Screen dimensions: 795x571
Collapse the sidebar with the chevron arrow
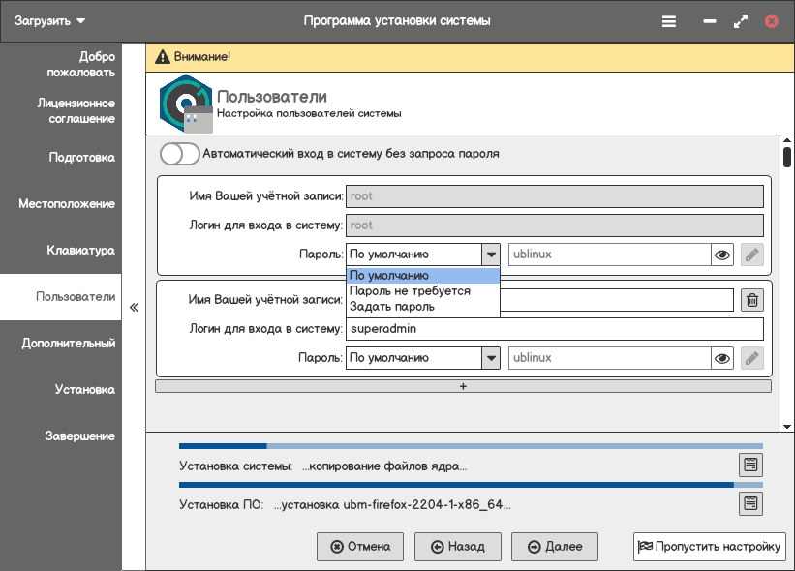(x=134, y=307)
